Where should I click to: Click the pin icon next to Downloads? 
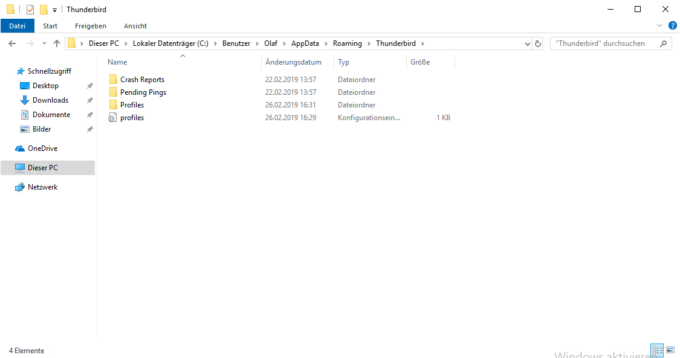pyautogui.click(x=90, y=100)
